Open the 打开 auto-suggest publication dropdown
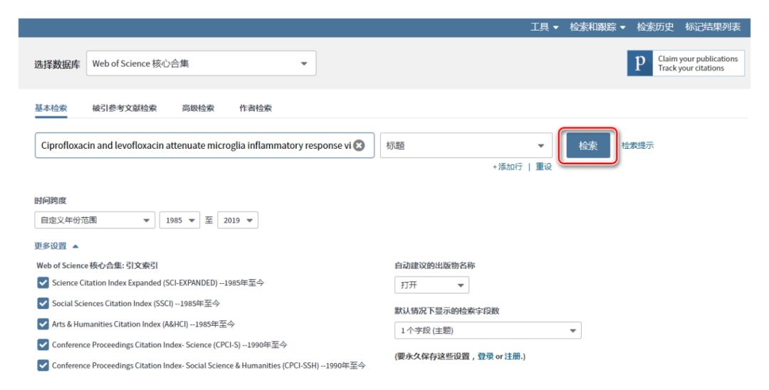Viewport: 769px width, 390px height. (431, 285)
